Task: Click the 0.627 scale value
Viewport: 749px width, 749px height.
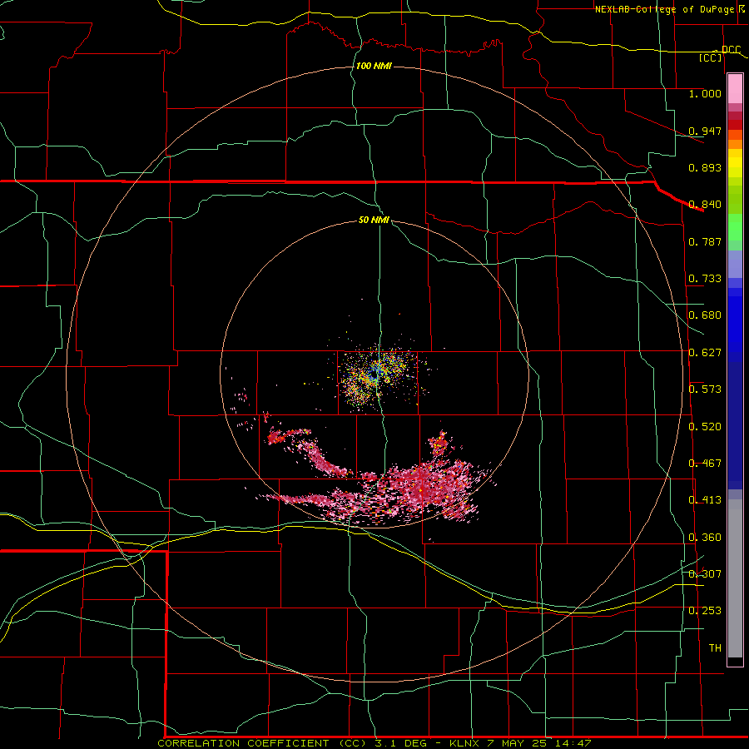Action: (705, 353)
